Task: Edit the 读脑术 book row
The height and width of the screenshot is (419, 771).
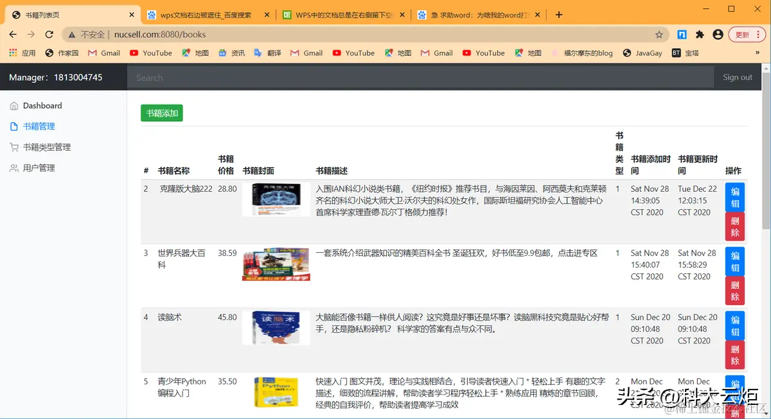Action: pos(735,326)
